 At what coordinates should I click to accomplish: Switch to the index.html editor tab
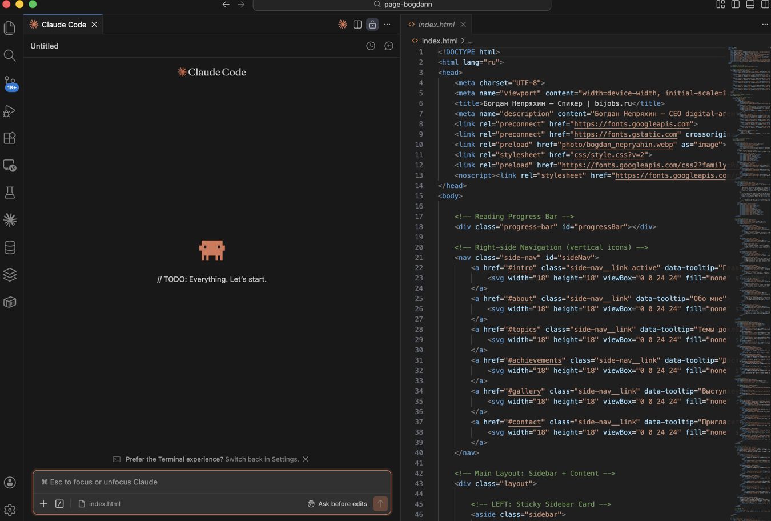click(x=436, y=25)
